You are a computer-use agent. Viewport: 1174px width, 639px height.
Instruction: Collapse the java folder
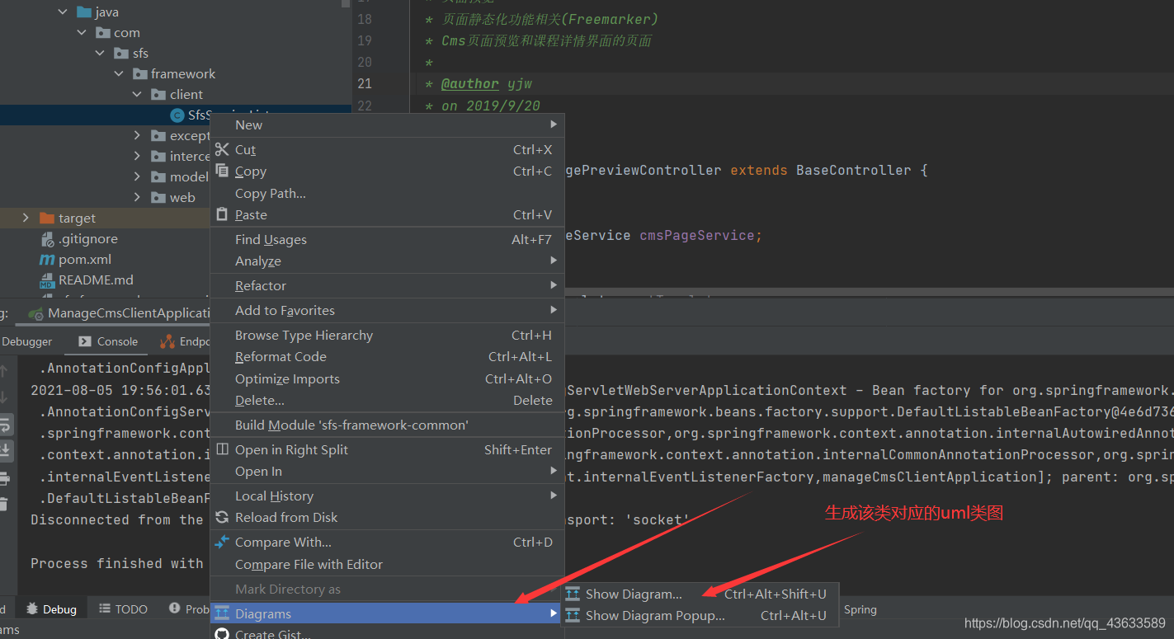[64, 12]
